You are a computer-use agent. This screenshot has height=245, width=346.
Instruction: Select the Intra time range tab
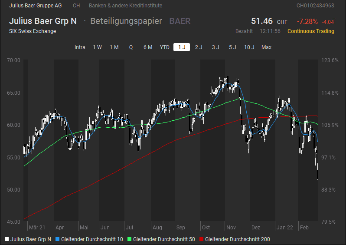(x=80, y=47)
